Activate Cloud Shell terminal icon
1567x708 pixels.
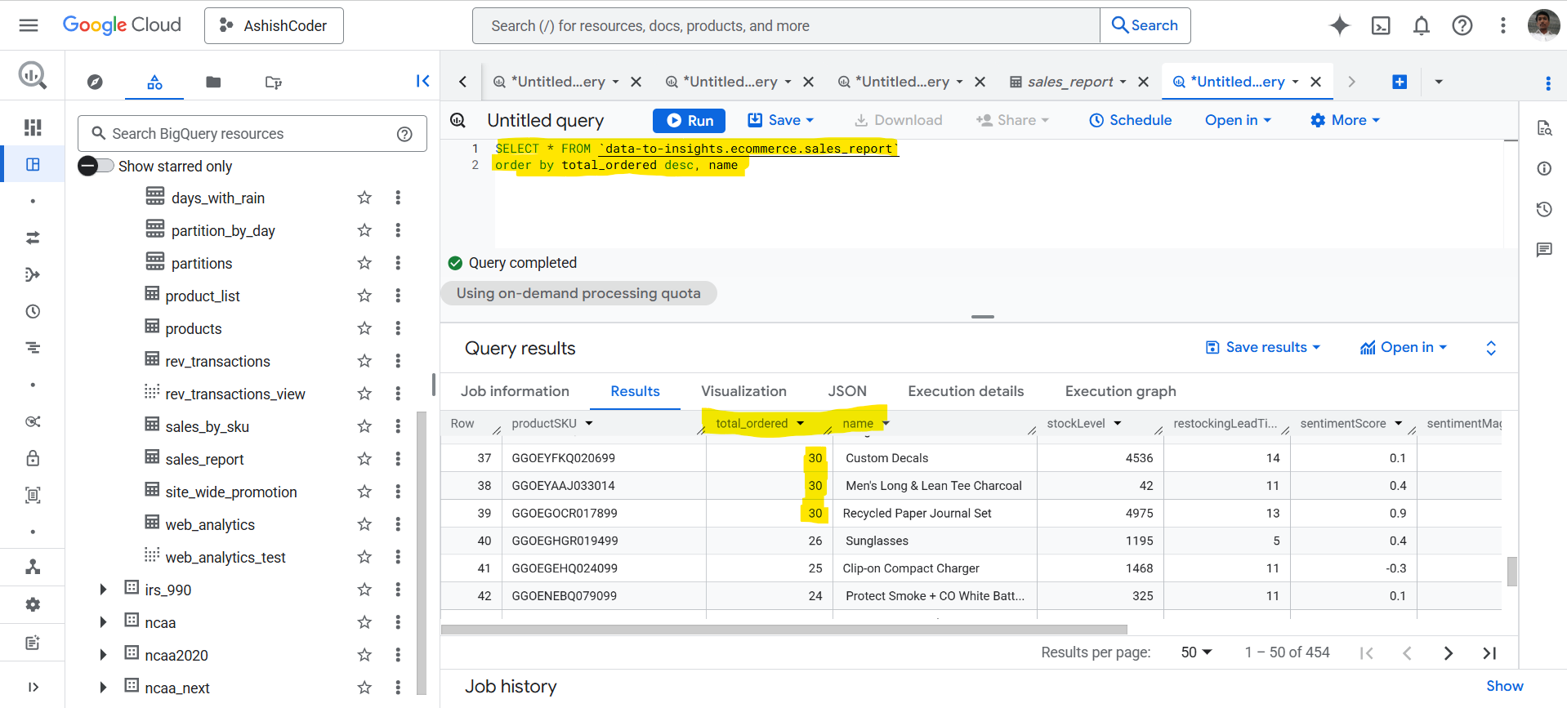[1381, 25]
